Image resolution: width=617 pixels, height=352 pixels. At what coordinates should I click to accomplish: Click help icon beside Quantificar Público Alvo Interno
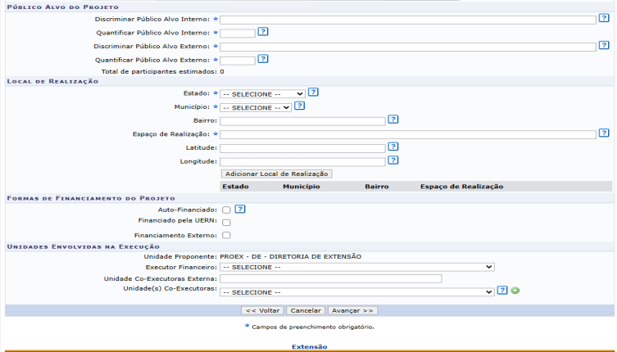pyautogui.click(x=263, y=32)
